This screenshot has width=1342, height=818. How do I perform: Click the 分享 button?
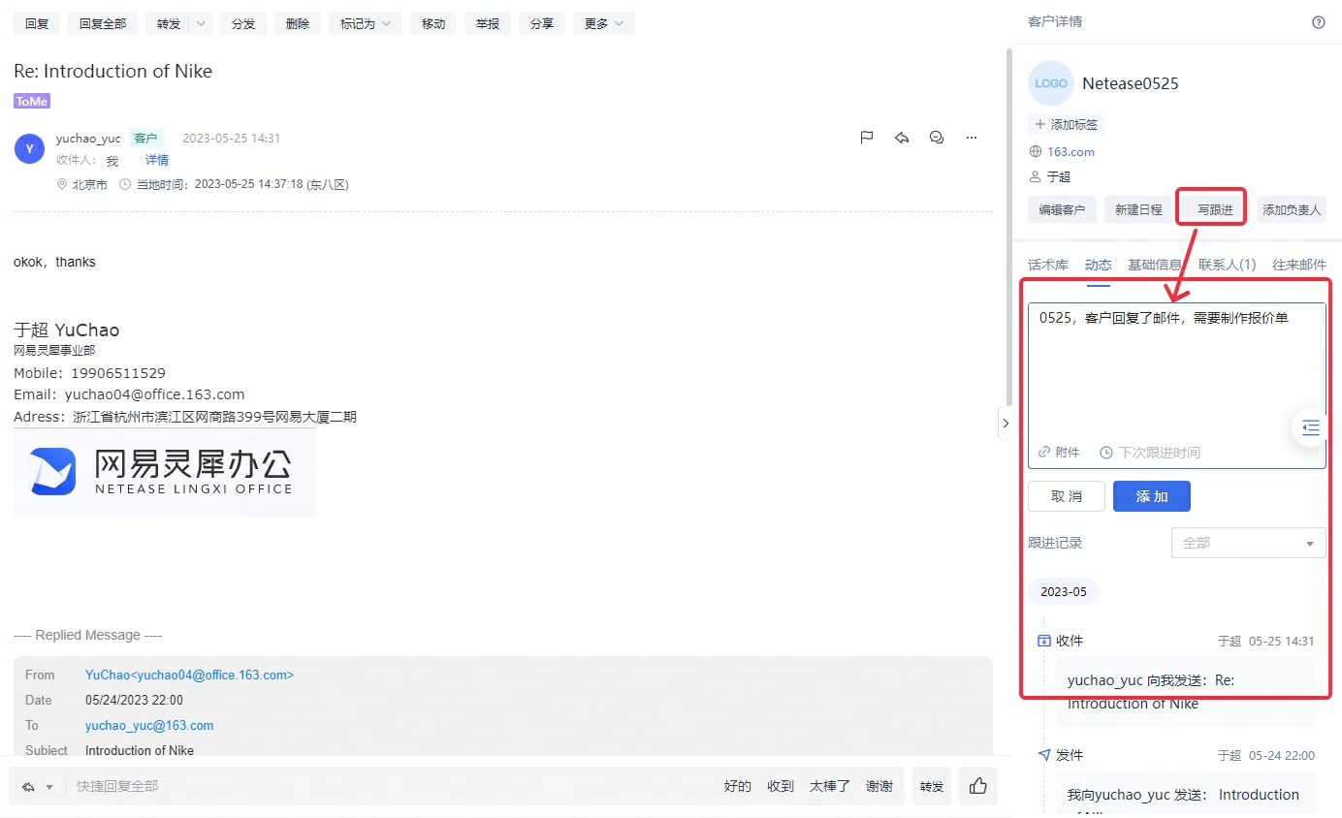coord(542,23)
